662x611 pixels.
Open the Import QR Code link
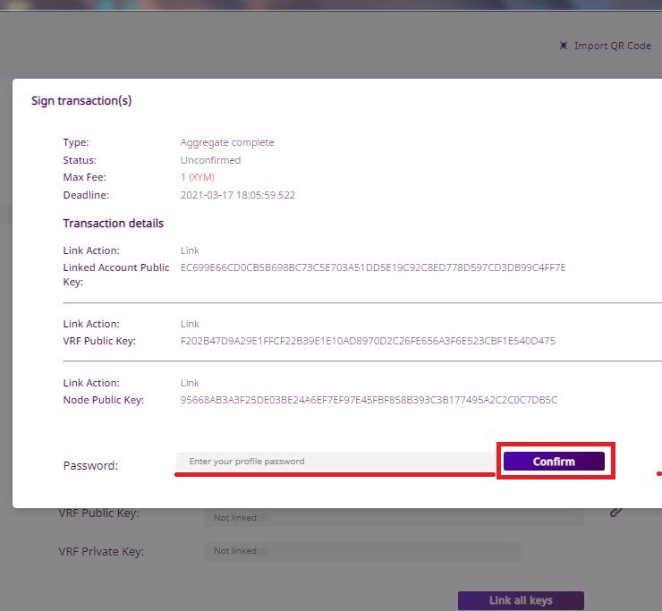(x=612, y=46)
